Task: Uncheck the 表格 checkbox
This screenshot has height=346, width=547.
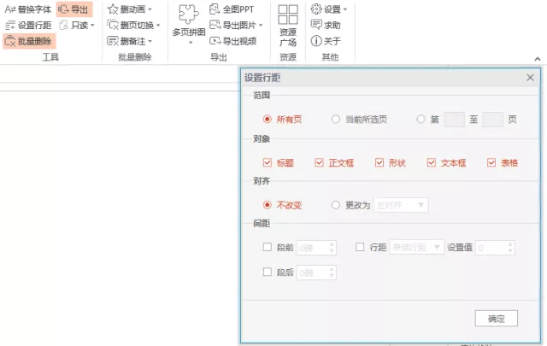Action: pos(491,162)
